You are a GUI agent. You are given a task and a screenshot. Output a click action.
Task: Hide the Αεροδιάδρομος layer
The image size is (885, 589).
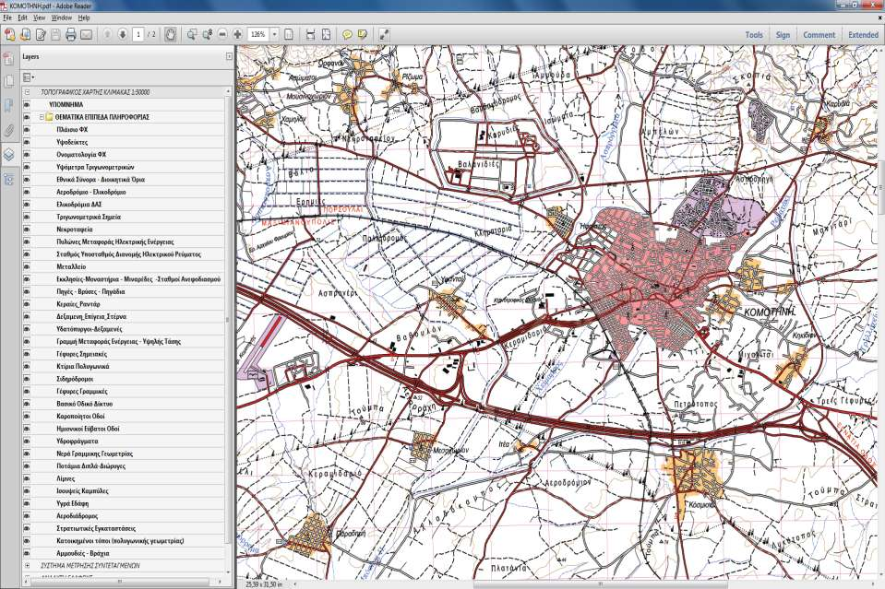tap(27, 516)
